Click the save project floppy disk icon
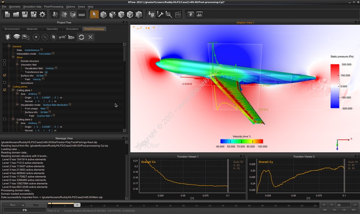The width and height of the screenshot is (360, 214). (x=25, y=15)
